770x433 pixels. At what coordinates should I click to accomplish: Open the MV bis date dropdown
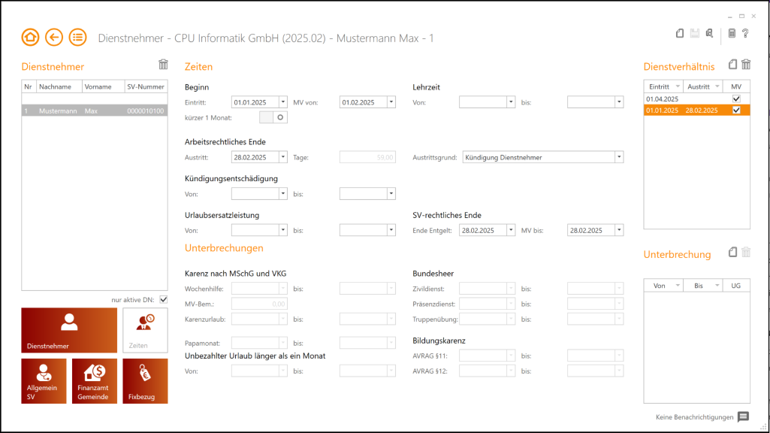pyautogui.click(x=619, y=230)
